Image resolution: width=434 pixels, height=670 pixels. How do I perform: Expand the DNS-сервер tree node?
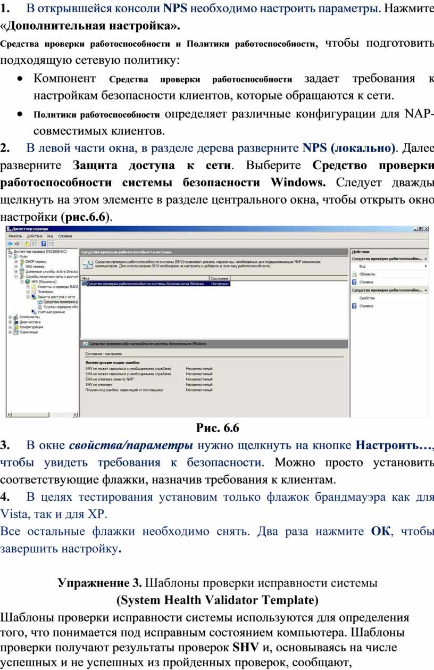point(16,267)
